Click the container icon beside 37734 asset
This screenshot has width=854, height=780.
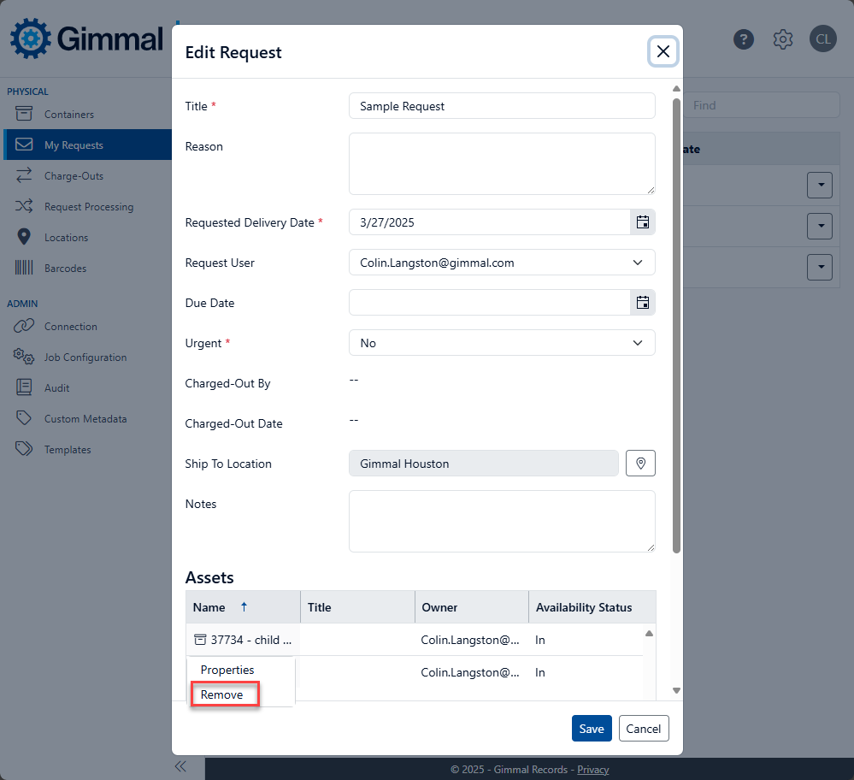(x=200, y=640)
